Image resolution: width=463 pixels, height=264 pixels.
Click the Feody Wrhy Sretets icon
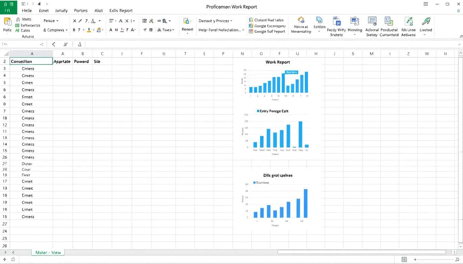tap(336, 21)
